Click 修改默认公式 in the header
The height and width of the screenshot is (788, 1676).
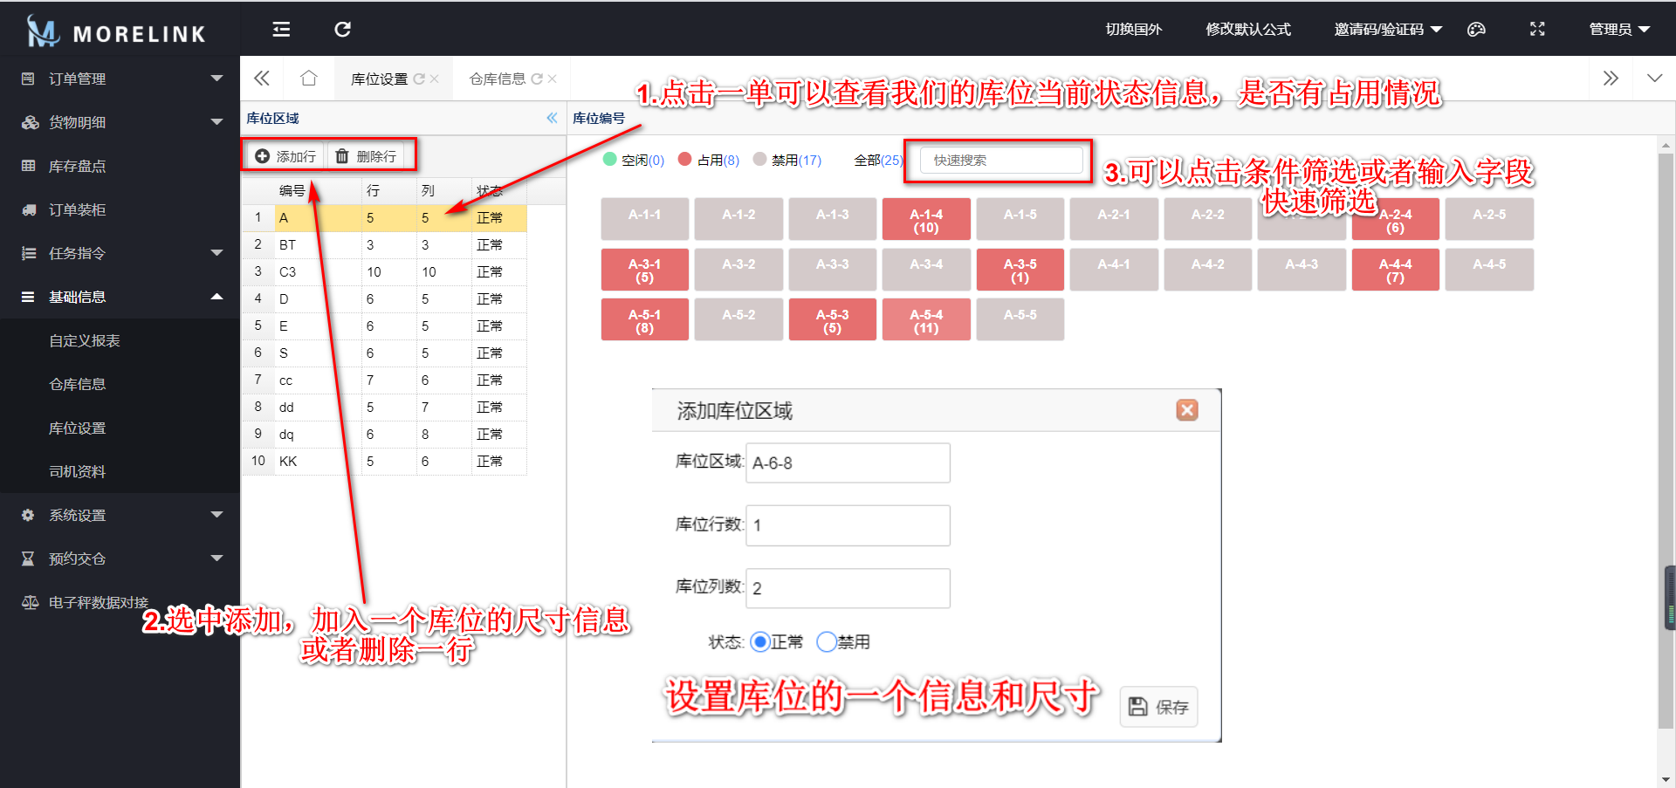[1248, 30]
